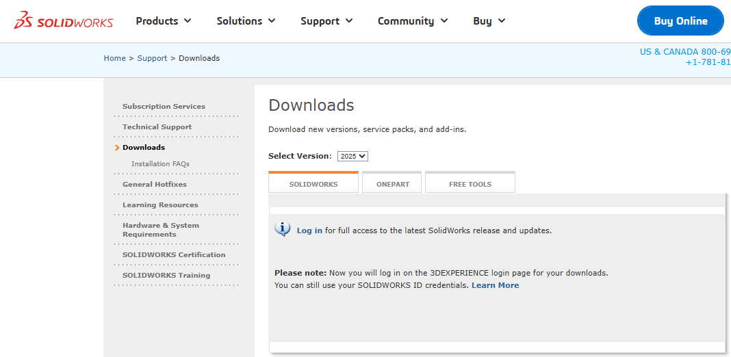Expand the Buy menu

[489, 21]
